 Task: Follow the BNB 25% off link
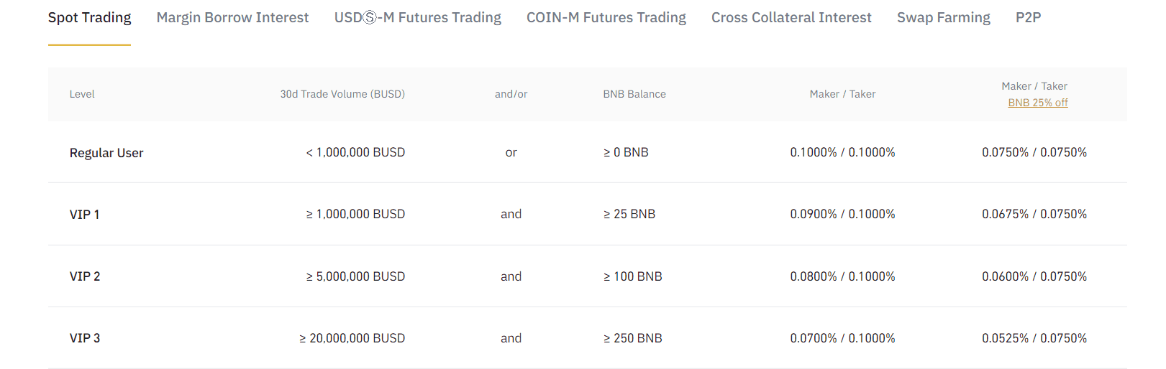pyautogui.click(x=1037, y=103)
